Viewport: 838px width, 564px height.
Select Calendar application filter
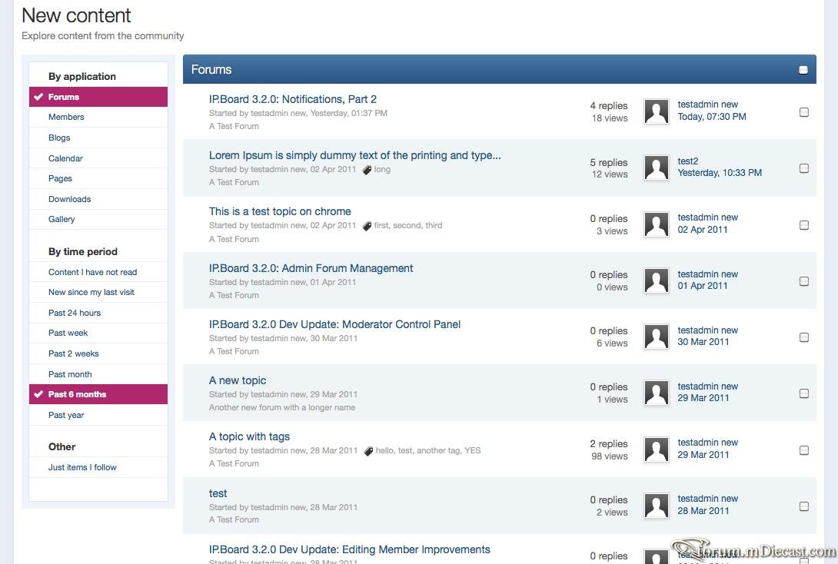click(x=98, y=158)
